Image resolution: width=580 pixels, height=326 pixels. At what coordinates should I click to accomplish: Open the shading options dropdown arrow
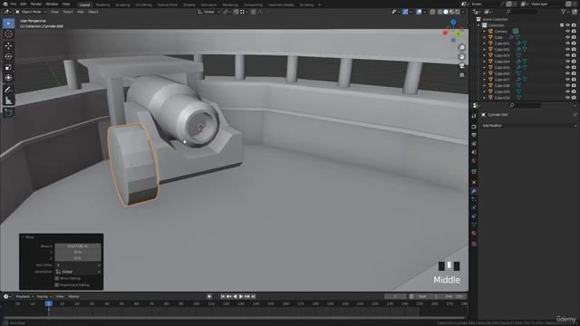coord(463,12)
